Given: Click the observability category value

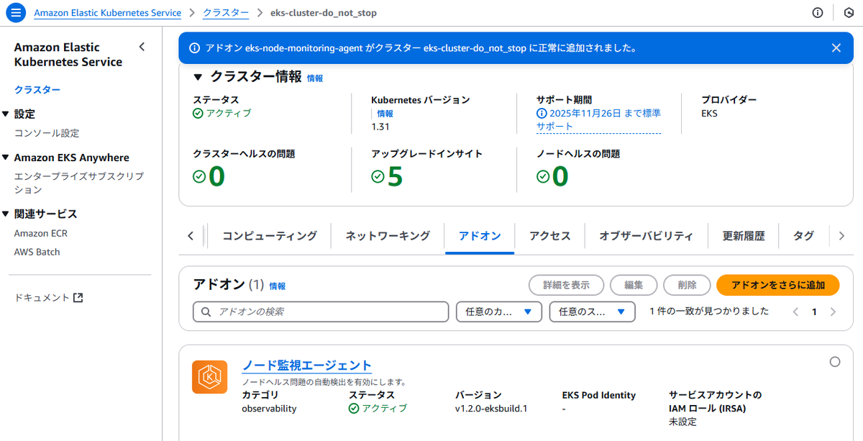Looking at the screenshot, I should click(x=269, y=409).
